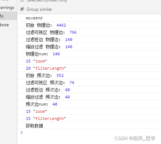161x144 pixels.
Task: Click the 频次边num: 40 log line
Action: click(x=89, y=104)
